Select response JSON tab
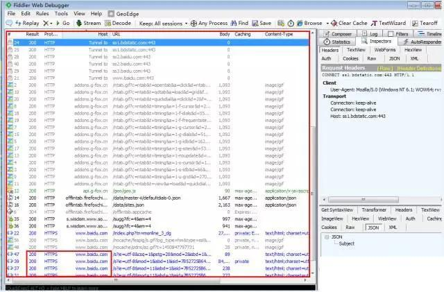 point(373,227)
